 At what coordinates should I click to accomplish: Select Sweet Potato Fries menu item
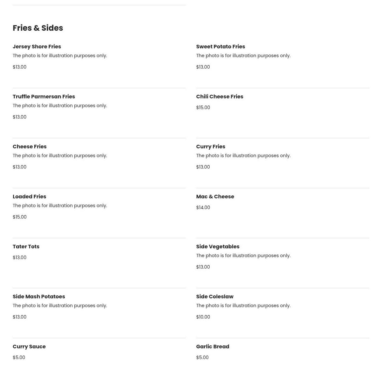click(x=220, y=47)
